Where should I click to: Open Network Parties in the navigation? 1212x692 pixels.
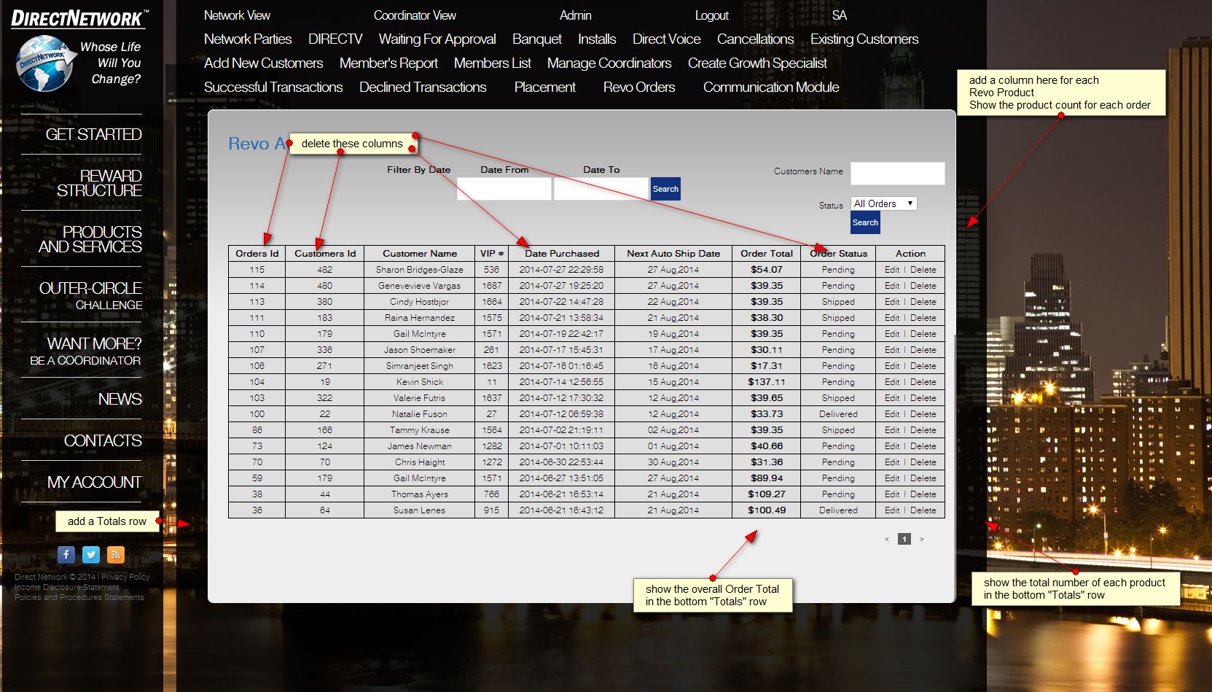(x=248, y=39)
